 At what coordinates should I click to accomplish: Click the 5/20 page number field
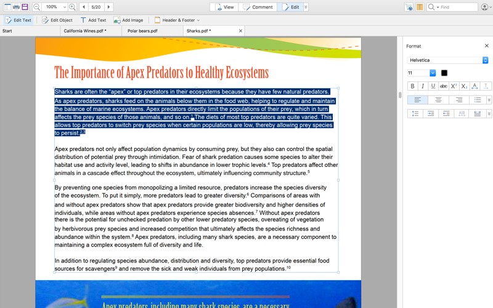(x=96, y=7)
